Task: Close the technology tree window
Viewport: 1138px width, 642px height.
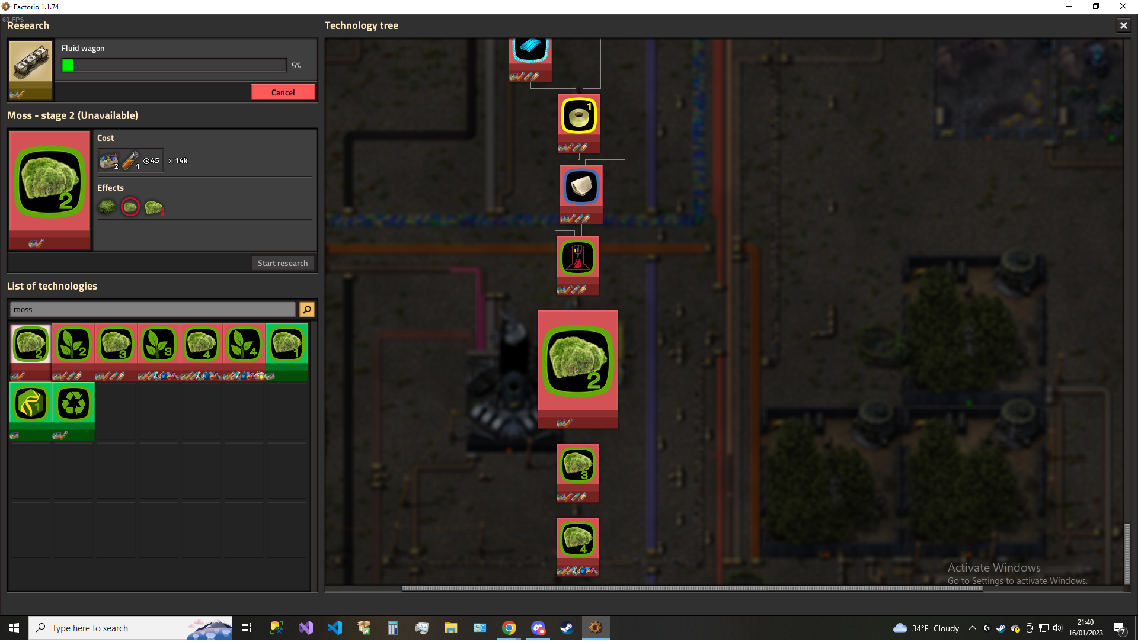Action: (x=1123, y=25)
